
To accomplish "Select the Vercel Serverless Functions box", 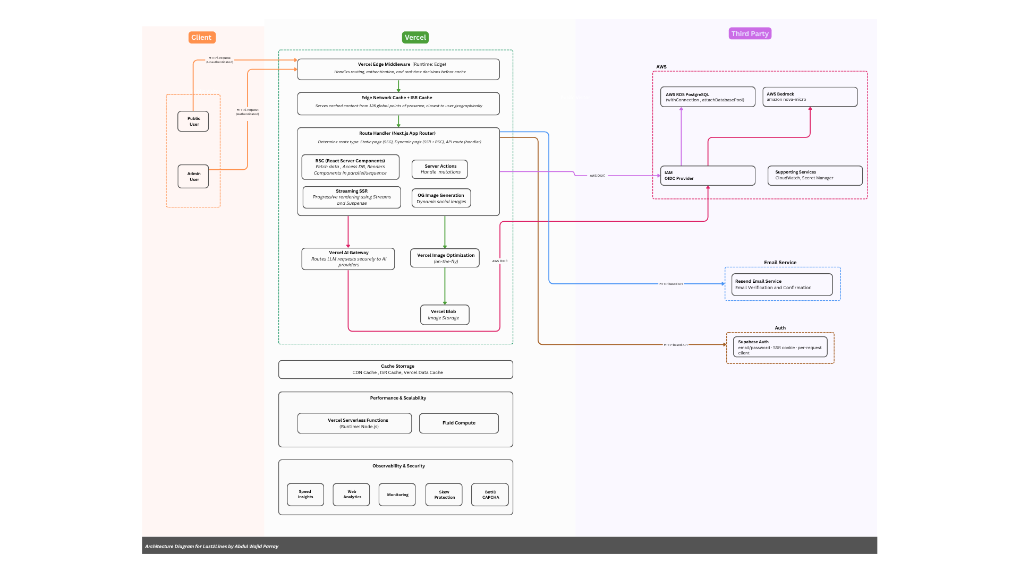I will pyautogui.click(x=354, y=423).
